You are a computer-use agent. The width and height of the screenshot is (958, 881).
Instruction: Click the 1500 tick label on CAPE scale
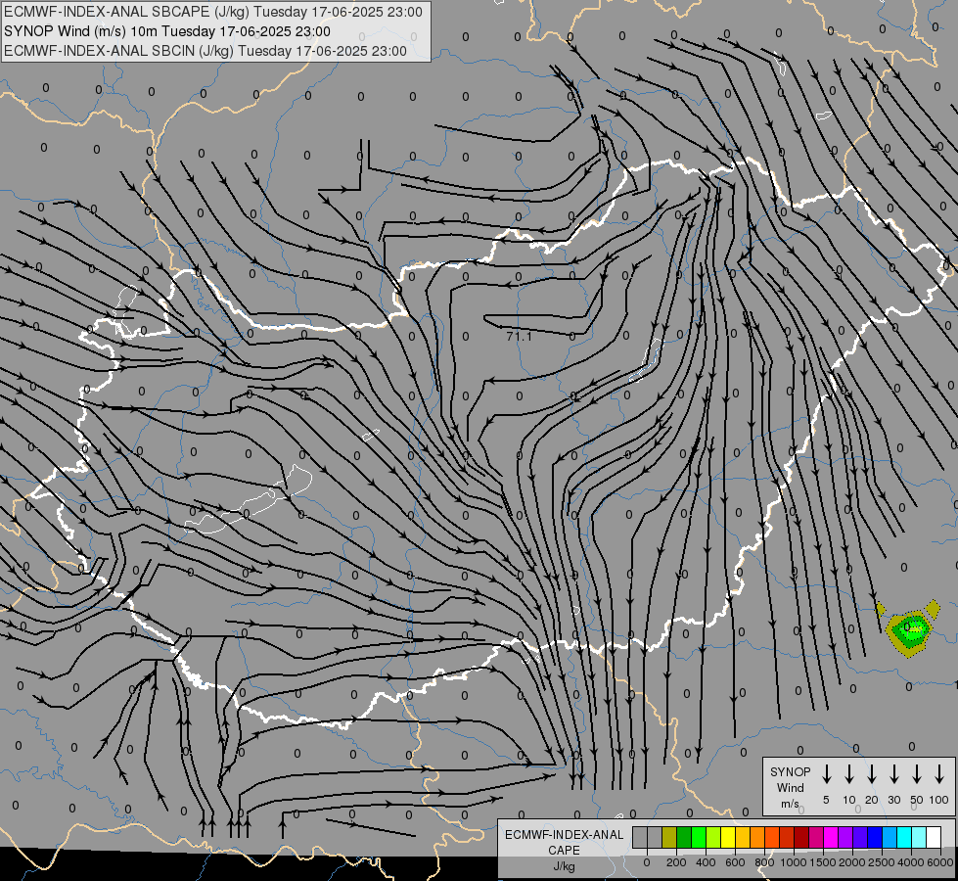click(823, 862)
